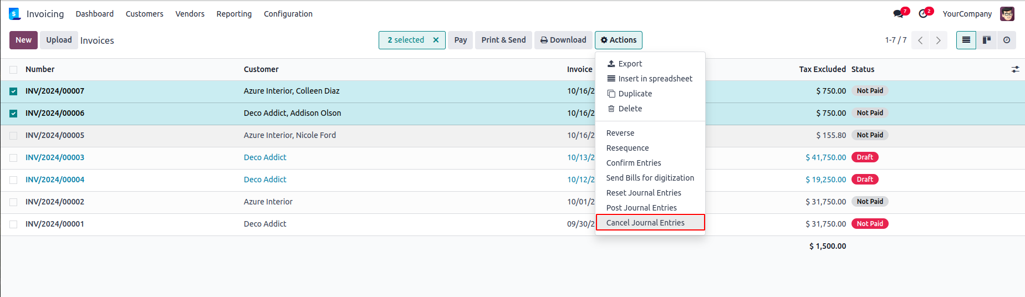Viewport: 1025px width, 297px height.
Task: Switch to list view
Action: (x=966, y=40)
